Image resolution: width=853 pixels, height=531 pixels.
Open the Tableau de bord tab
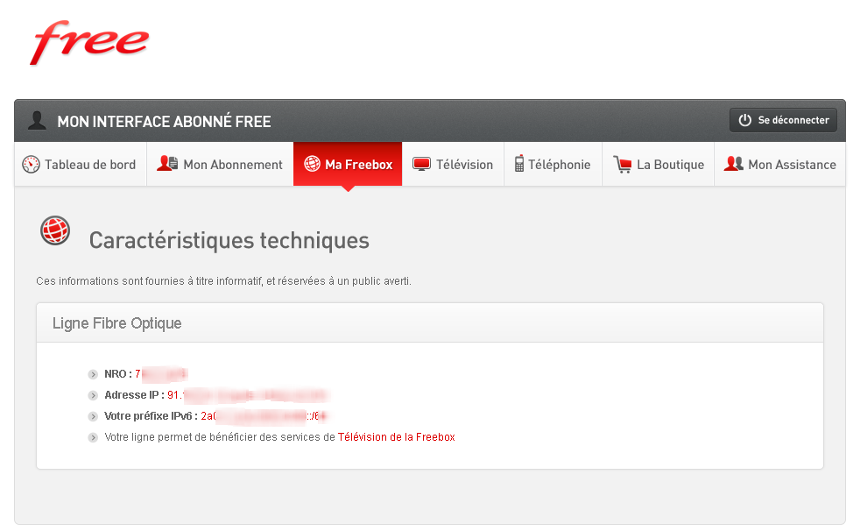81,165
